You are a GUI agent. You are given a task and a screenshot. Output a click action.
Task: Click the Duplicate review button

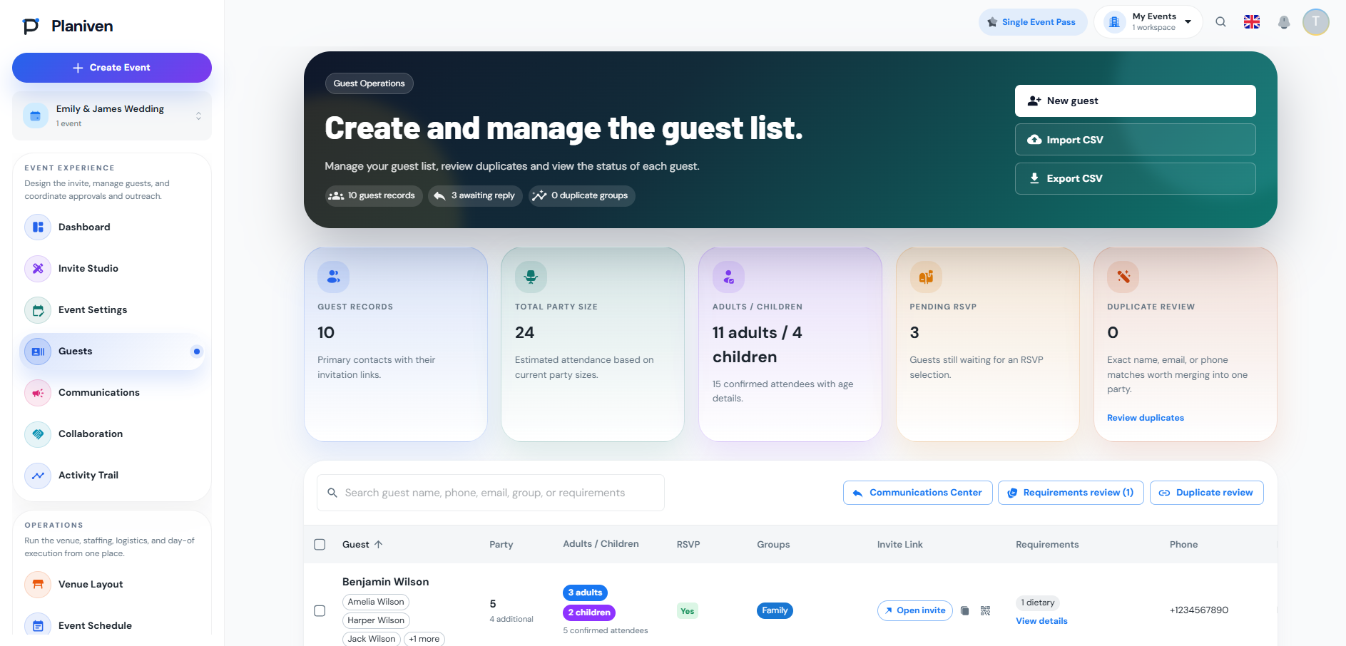coord(1206,493)
